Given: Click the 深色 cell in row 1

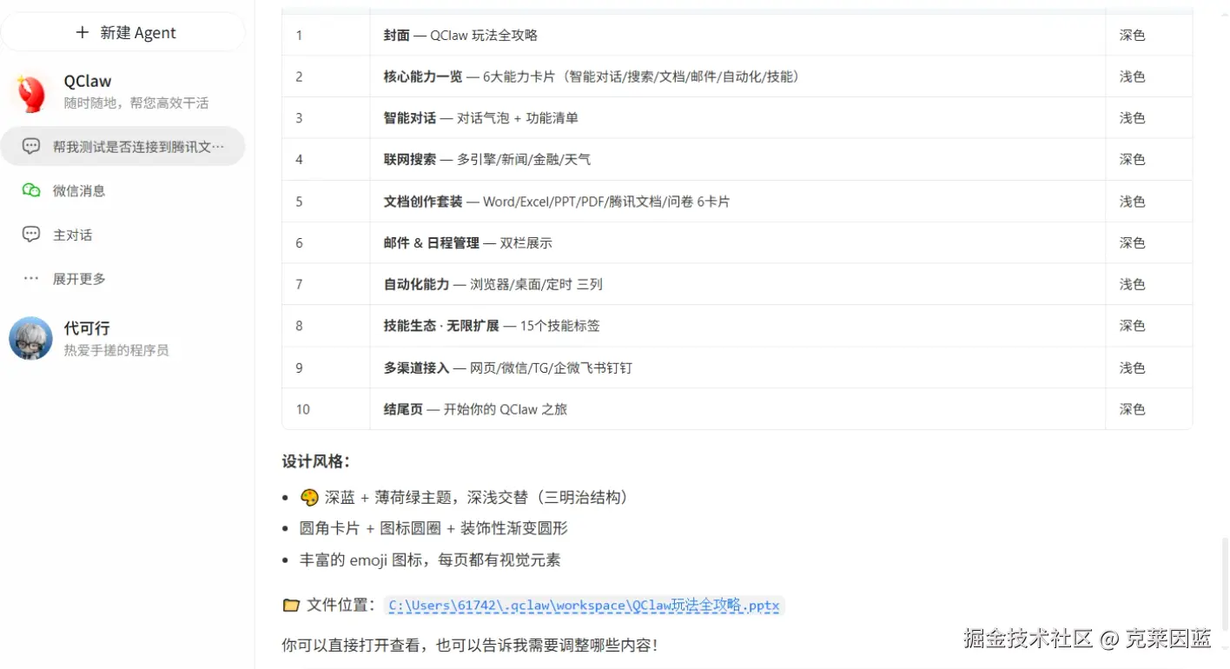Looking at the screenshot, I should (x=1148, y=36).
